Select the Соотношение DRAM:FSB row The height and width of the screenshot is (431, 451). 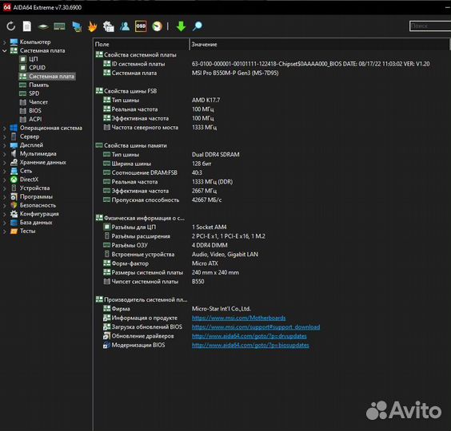click(153, 173)
